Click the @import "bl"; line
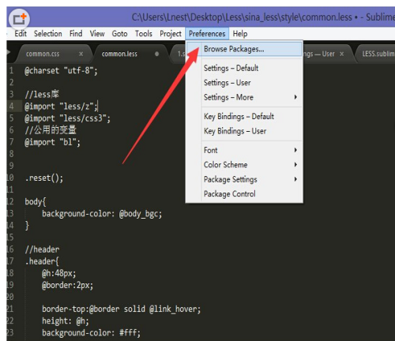This screenshot has height=341, width=395. pos(52,142)
